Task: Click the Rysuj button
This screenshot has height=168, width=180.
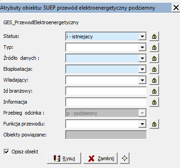Action: pos(64,158)
